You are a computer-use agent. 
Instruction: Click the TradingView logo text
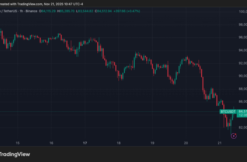[15, 154]
